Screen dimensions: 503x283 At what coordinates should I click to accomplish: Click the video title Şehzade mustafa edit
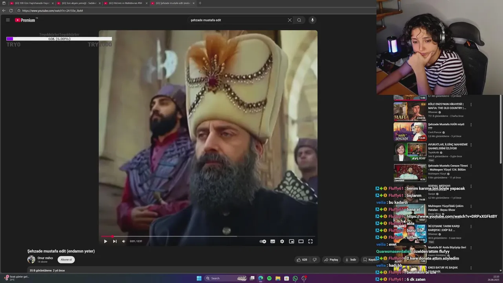point(61,251)
